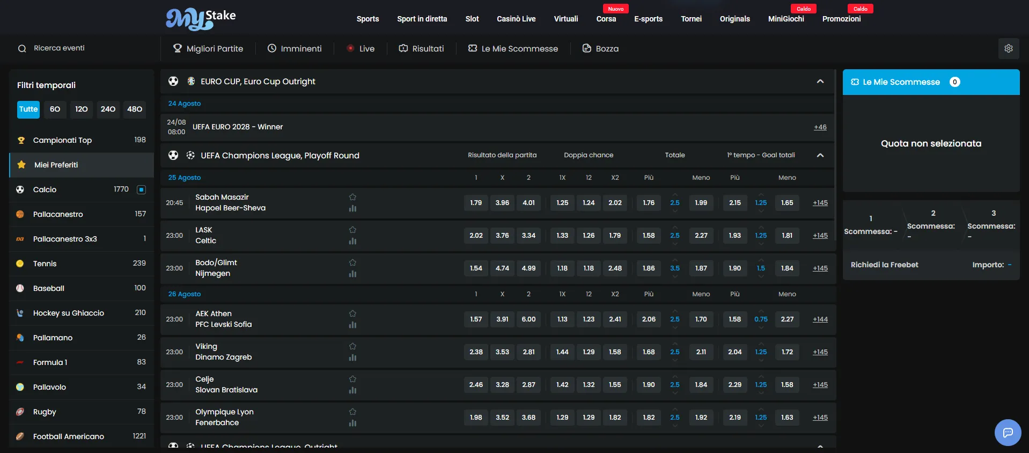The image size is (1029, 453).
Task: Click Richiedi la Freebet
Action: [884, 265]
